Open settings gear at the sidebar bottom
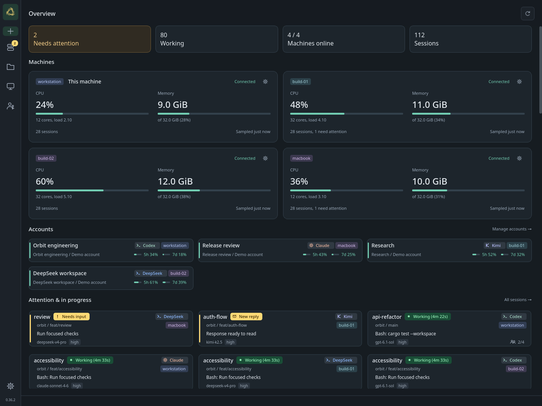Image resolution: width=542 pixels, height=406 pixels. pos(11,386)
